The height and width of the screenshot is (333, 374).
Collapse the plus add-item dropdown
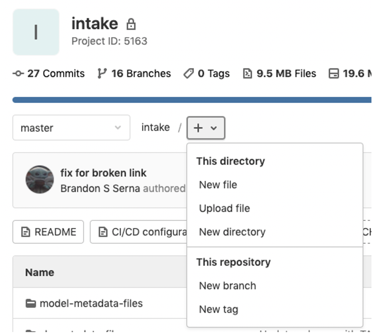[206, 128]
